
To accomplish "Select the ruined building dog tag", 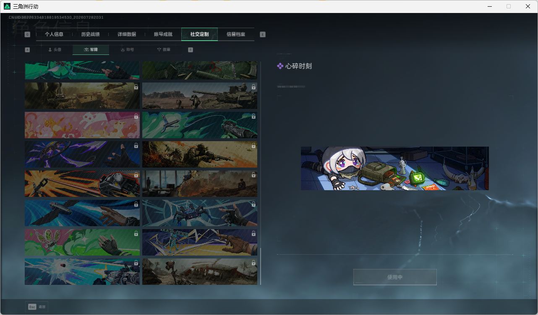I will coord(200,271).
